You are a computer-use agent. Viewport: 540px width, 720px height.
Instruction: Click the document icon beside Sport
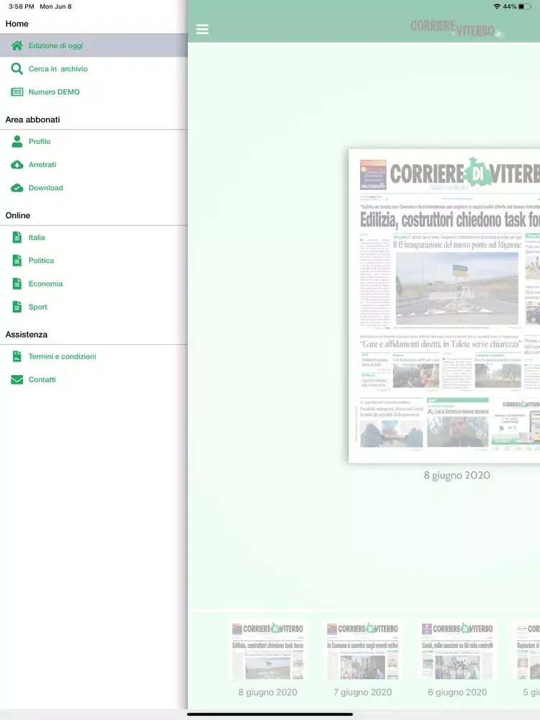pyautogui.click(x=17, y=307)
